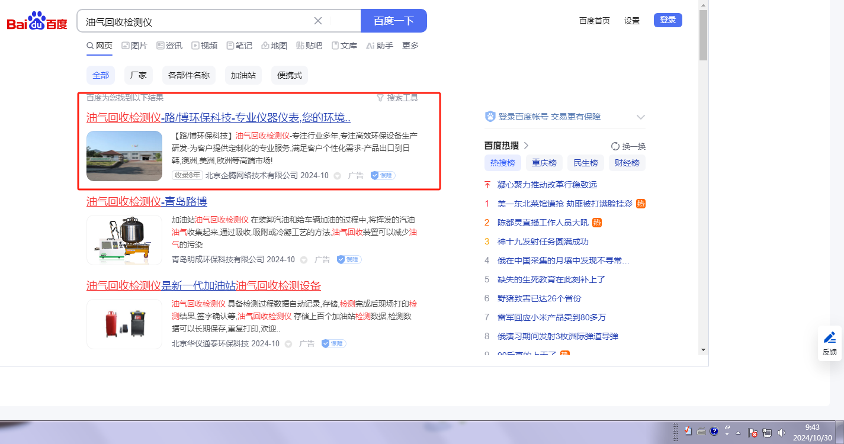
Task: Click the page vertical scrollbar thumb
Action: [x=703, y=36]
